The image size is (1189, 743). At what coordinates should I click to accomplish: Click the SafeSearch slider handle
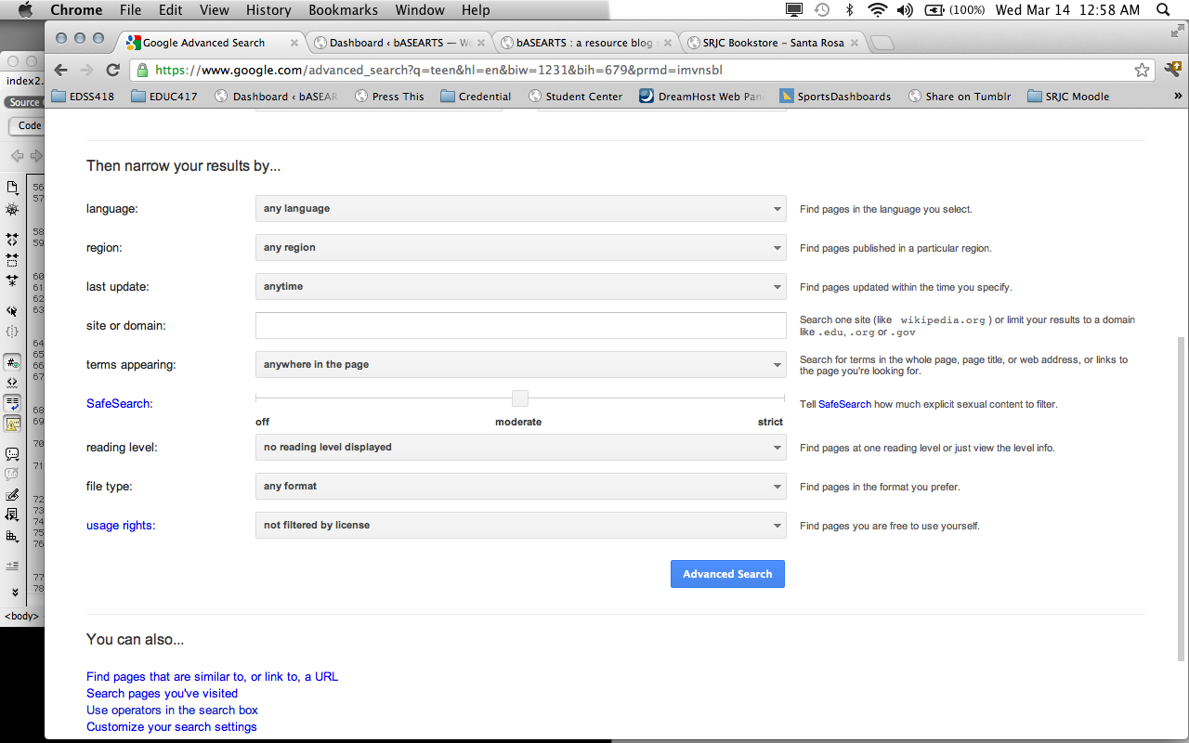(x=520, y=398)
